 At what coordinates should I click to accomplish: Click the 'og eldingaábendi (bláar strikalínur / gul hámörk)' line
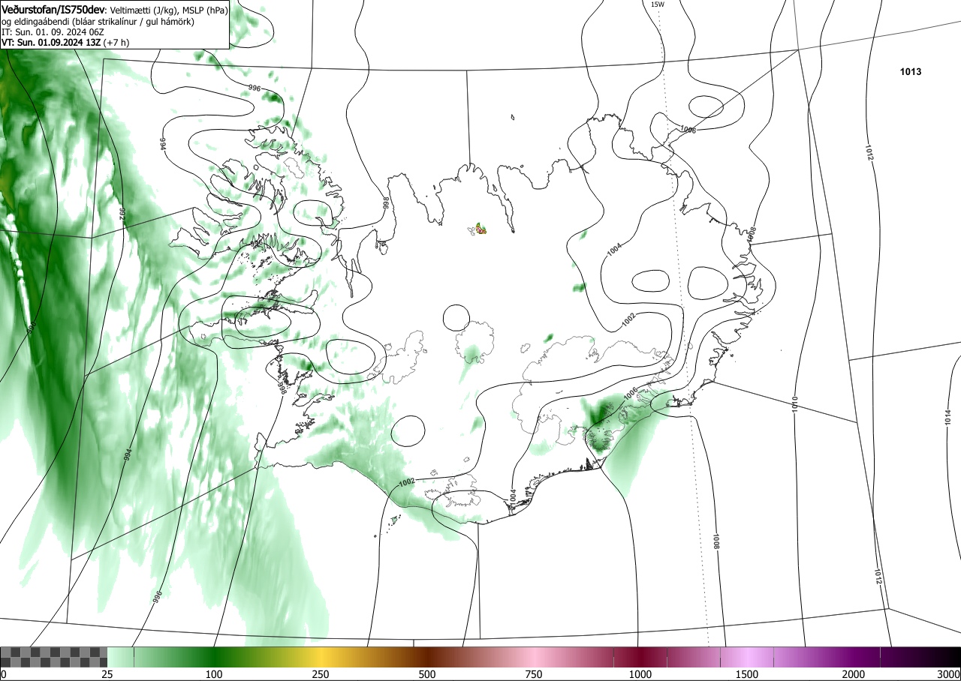tap(98, 22)
